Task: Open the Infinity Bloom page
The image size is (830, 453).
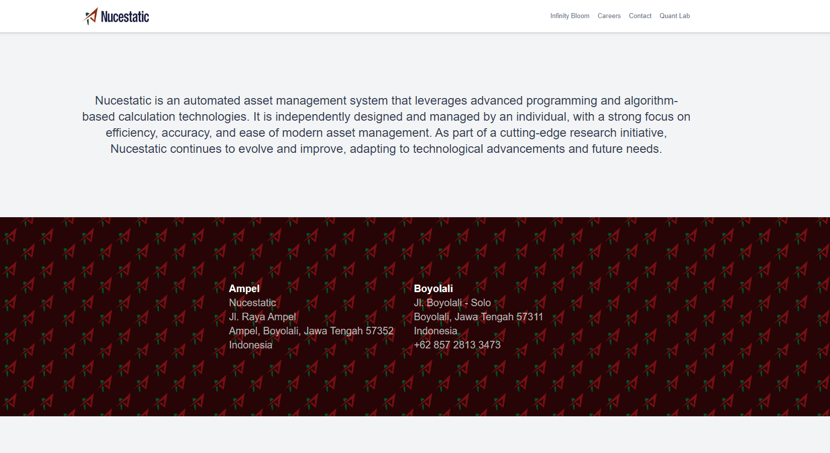Action: pyautogui.click(x=570, y=16)
